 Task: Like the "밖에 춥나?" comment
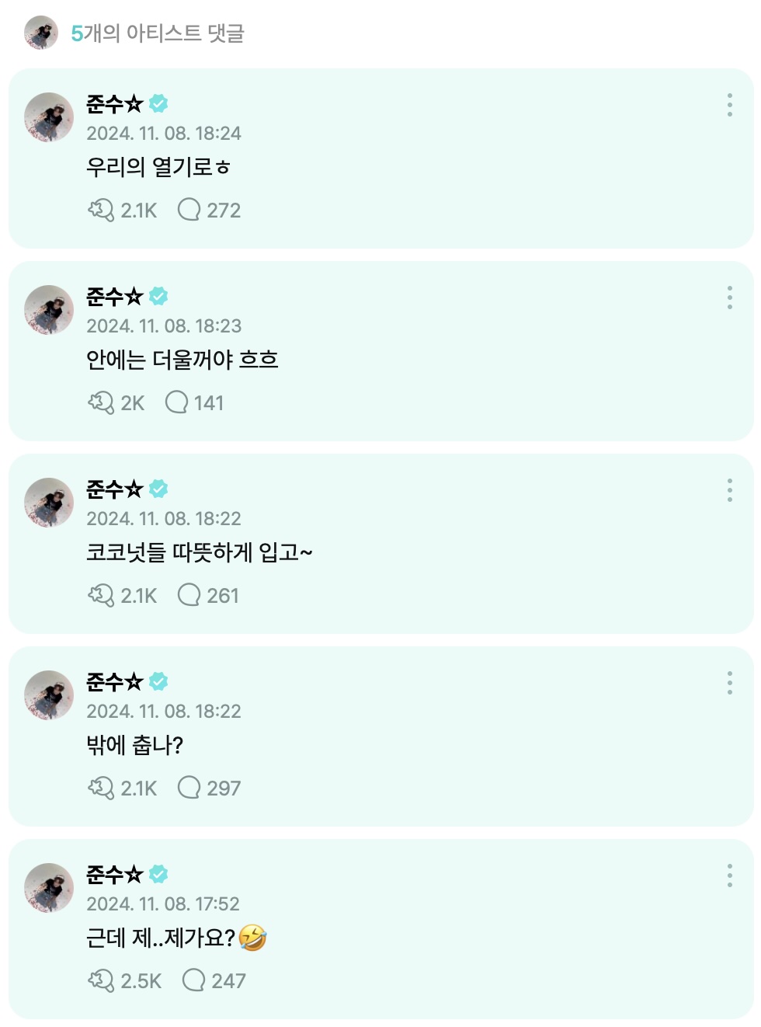(x=101, y=788)
